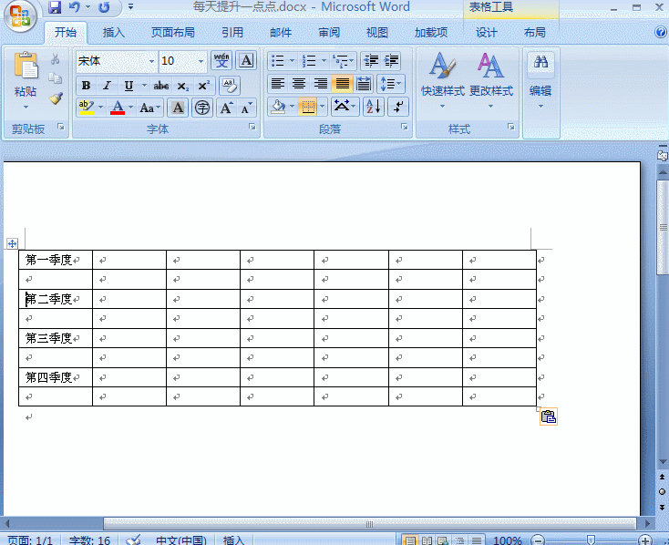Switch to the 页面布局 tab
The height and width of the screenshot is (545, 669).
click(173, 32)
